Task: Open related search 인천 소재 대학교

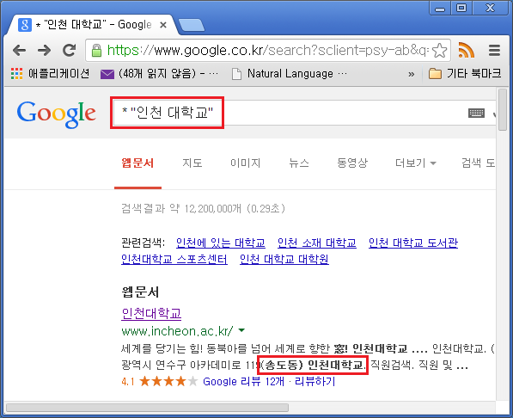Action: click(x=317, y=243)
